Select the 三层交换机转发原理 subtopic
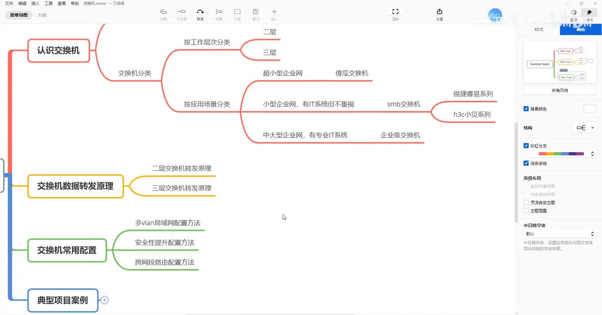 (182, 188)
